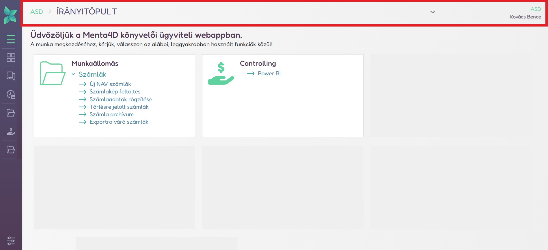548x250 pixels.
Task: Open Törlésre jelölt számlák
Action: [119, 107]
